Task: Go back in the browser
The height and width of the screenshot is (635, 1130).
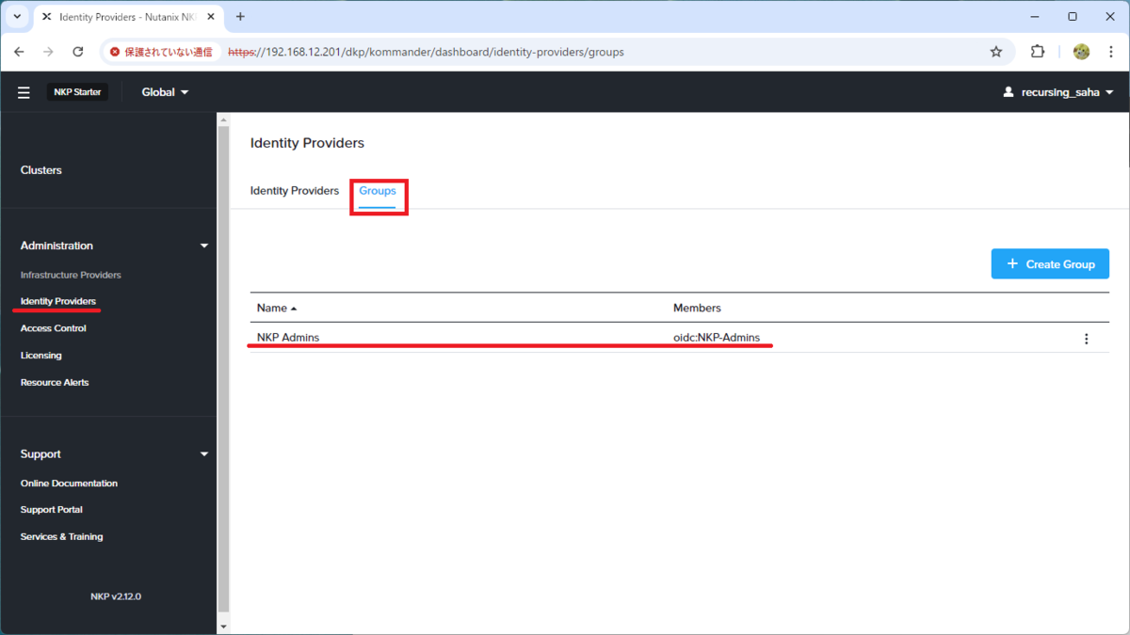Action: (x=20, y=52)
